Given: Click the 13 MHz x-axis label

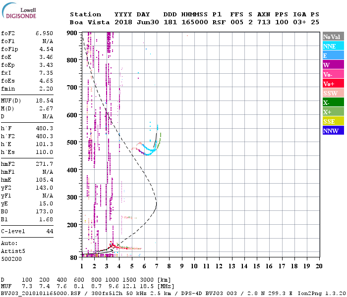Looking at the screenshot, I should pos(231,266).
